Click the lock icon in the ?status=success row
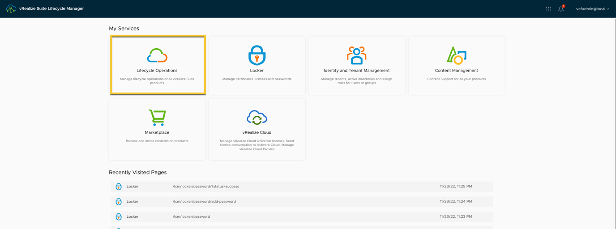Image resolution: width=616 pixels, height=229 pixels. tap(119, 187)
